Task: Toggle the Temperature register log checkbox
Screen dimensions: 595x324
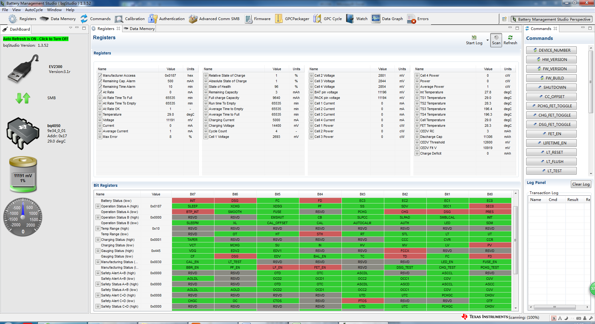Action: click(100, 114)
